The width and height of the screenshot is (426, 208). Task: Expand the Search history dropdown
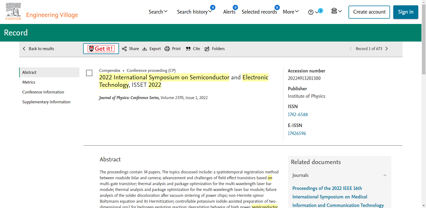pos(194,12)
